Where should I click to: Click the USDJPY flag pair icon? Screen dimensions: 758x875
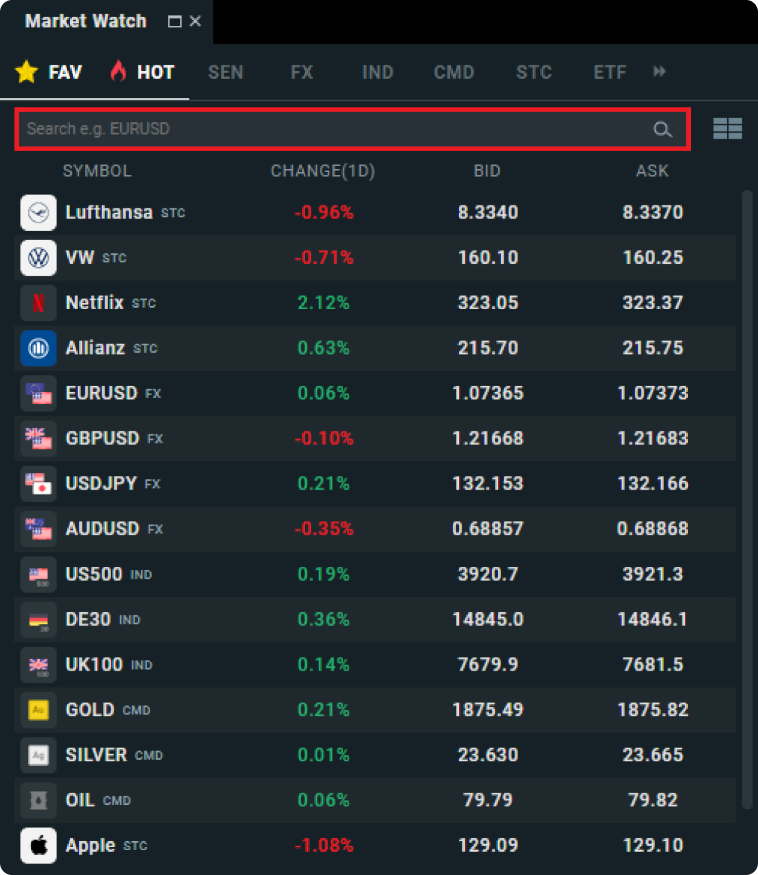(38, 484)
